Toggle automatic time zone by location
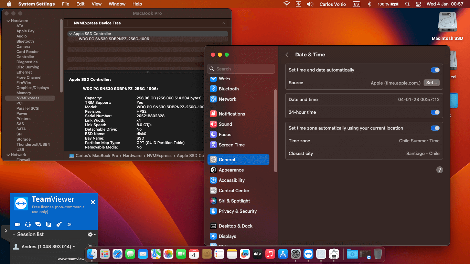Screen dimensions: 470x264 (x=435, y=128)
